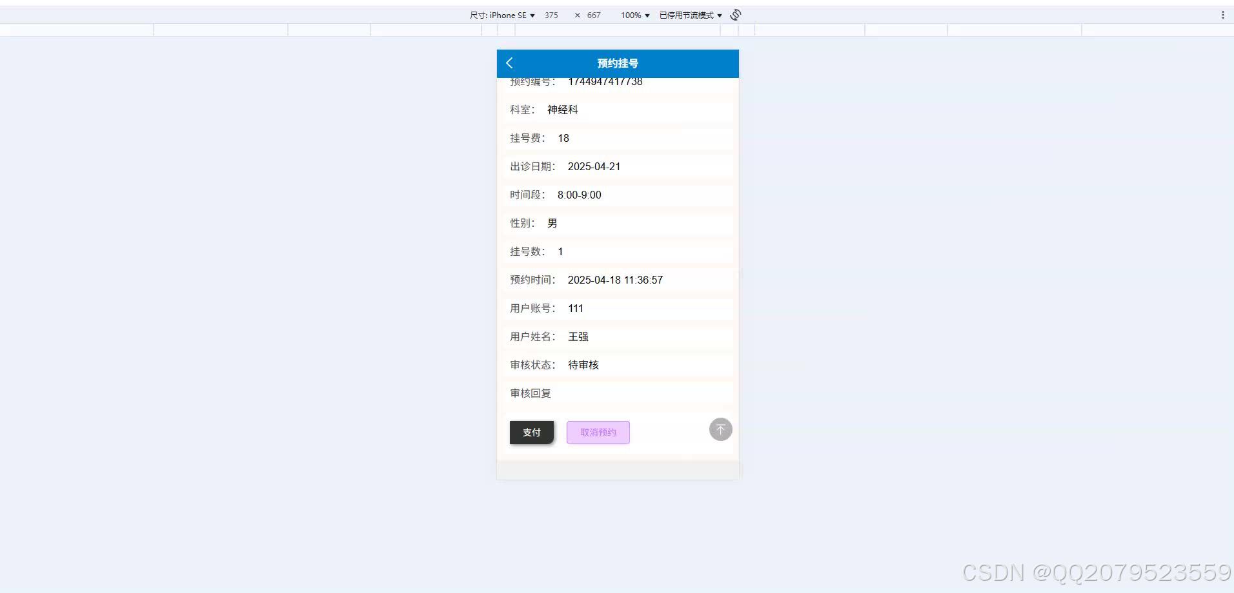1234x593 pixels.
Task: Click the 预约挂号 page title
Action: (x=618, y=63)
